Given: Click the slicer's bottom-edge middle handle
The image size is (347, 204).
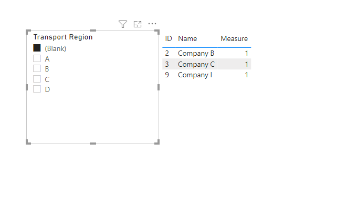Looking at the screenshot, I should [93, 144].
